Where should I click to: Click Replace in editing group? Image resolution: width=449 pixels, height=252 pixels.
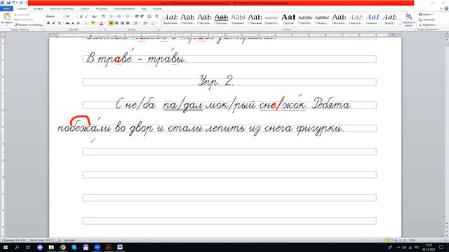pos(427,20)
